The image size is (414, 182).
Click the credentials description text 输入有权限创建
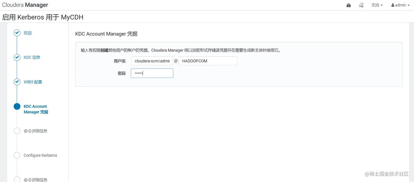181,50
